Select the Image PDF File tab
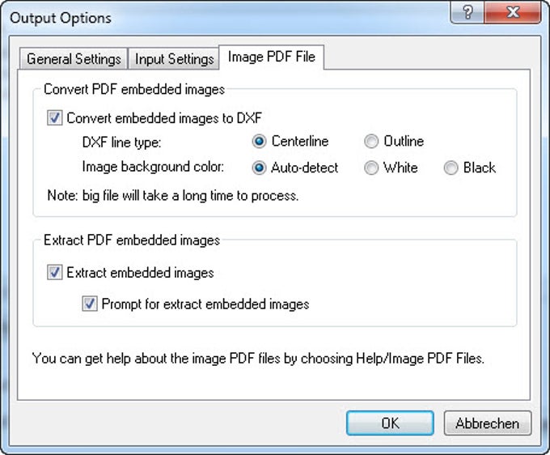This screenshot has height=455, width=550. point(273,57)
